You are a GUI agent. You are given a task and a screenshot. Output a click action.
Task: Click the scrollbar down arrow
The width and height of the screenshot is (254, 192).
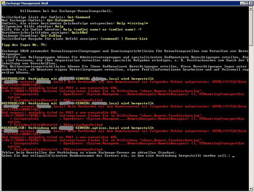pos(251,188)
